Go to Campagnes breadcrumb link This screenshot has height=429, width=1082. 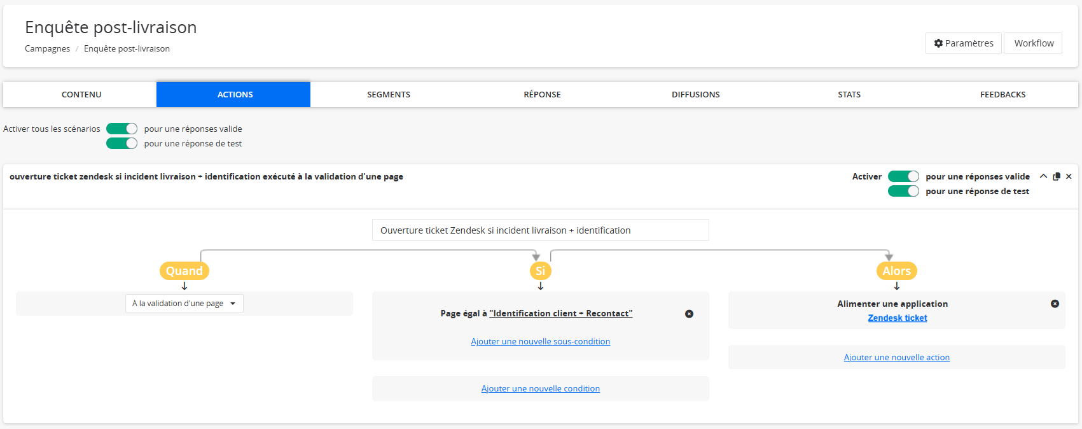[47, 48]
